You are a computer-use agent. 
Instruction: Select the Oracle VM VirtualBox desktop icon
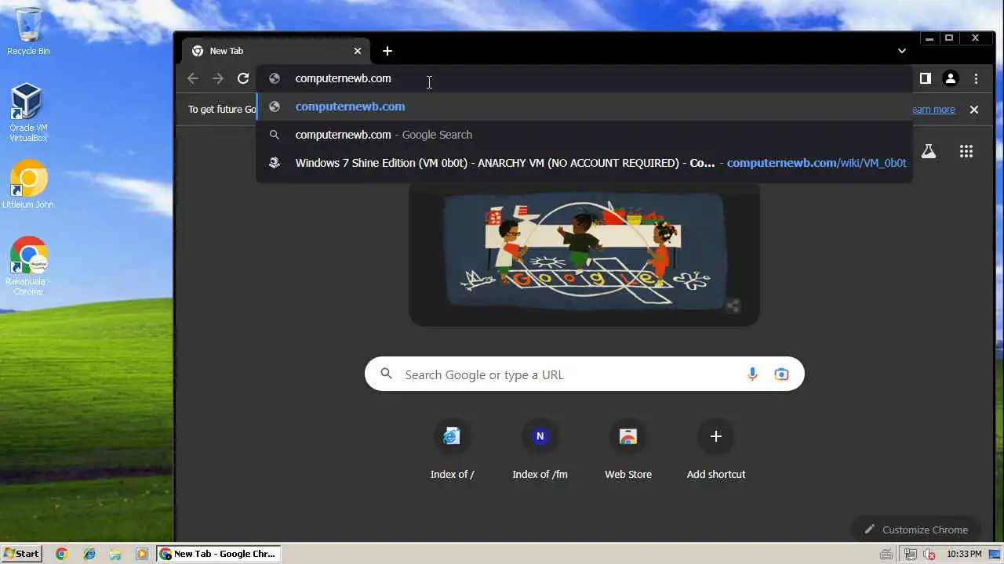(x=28, y=113)
